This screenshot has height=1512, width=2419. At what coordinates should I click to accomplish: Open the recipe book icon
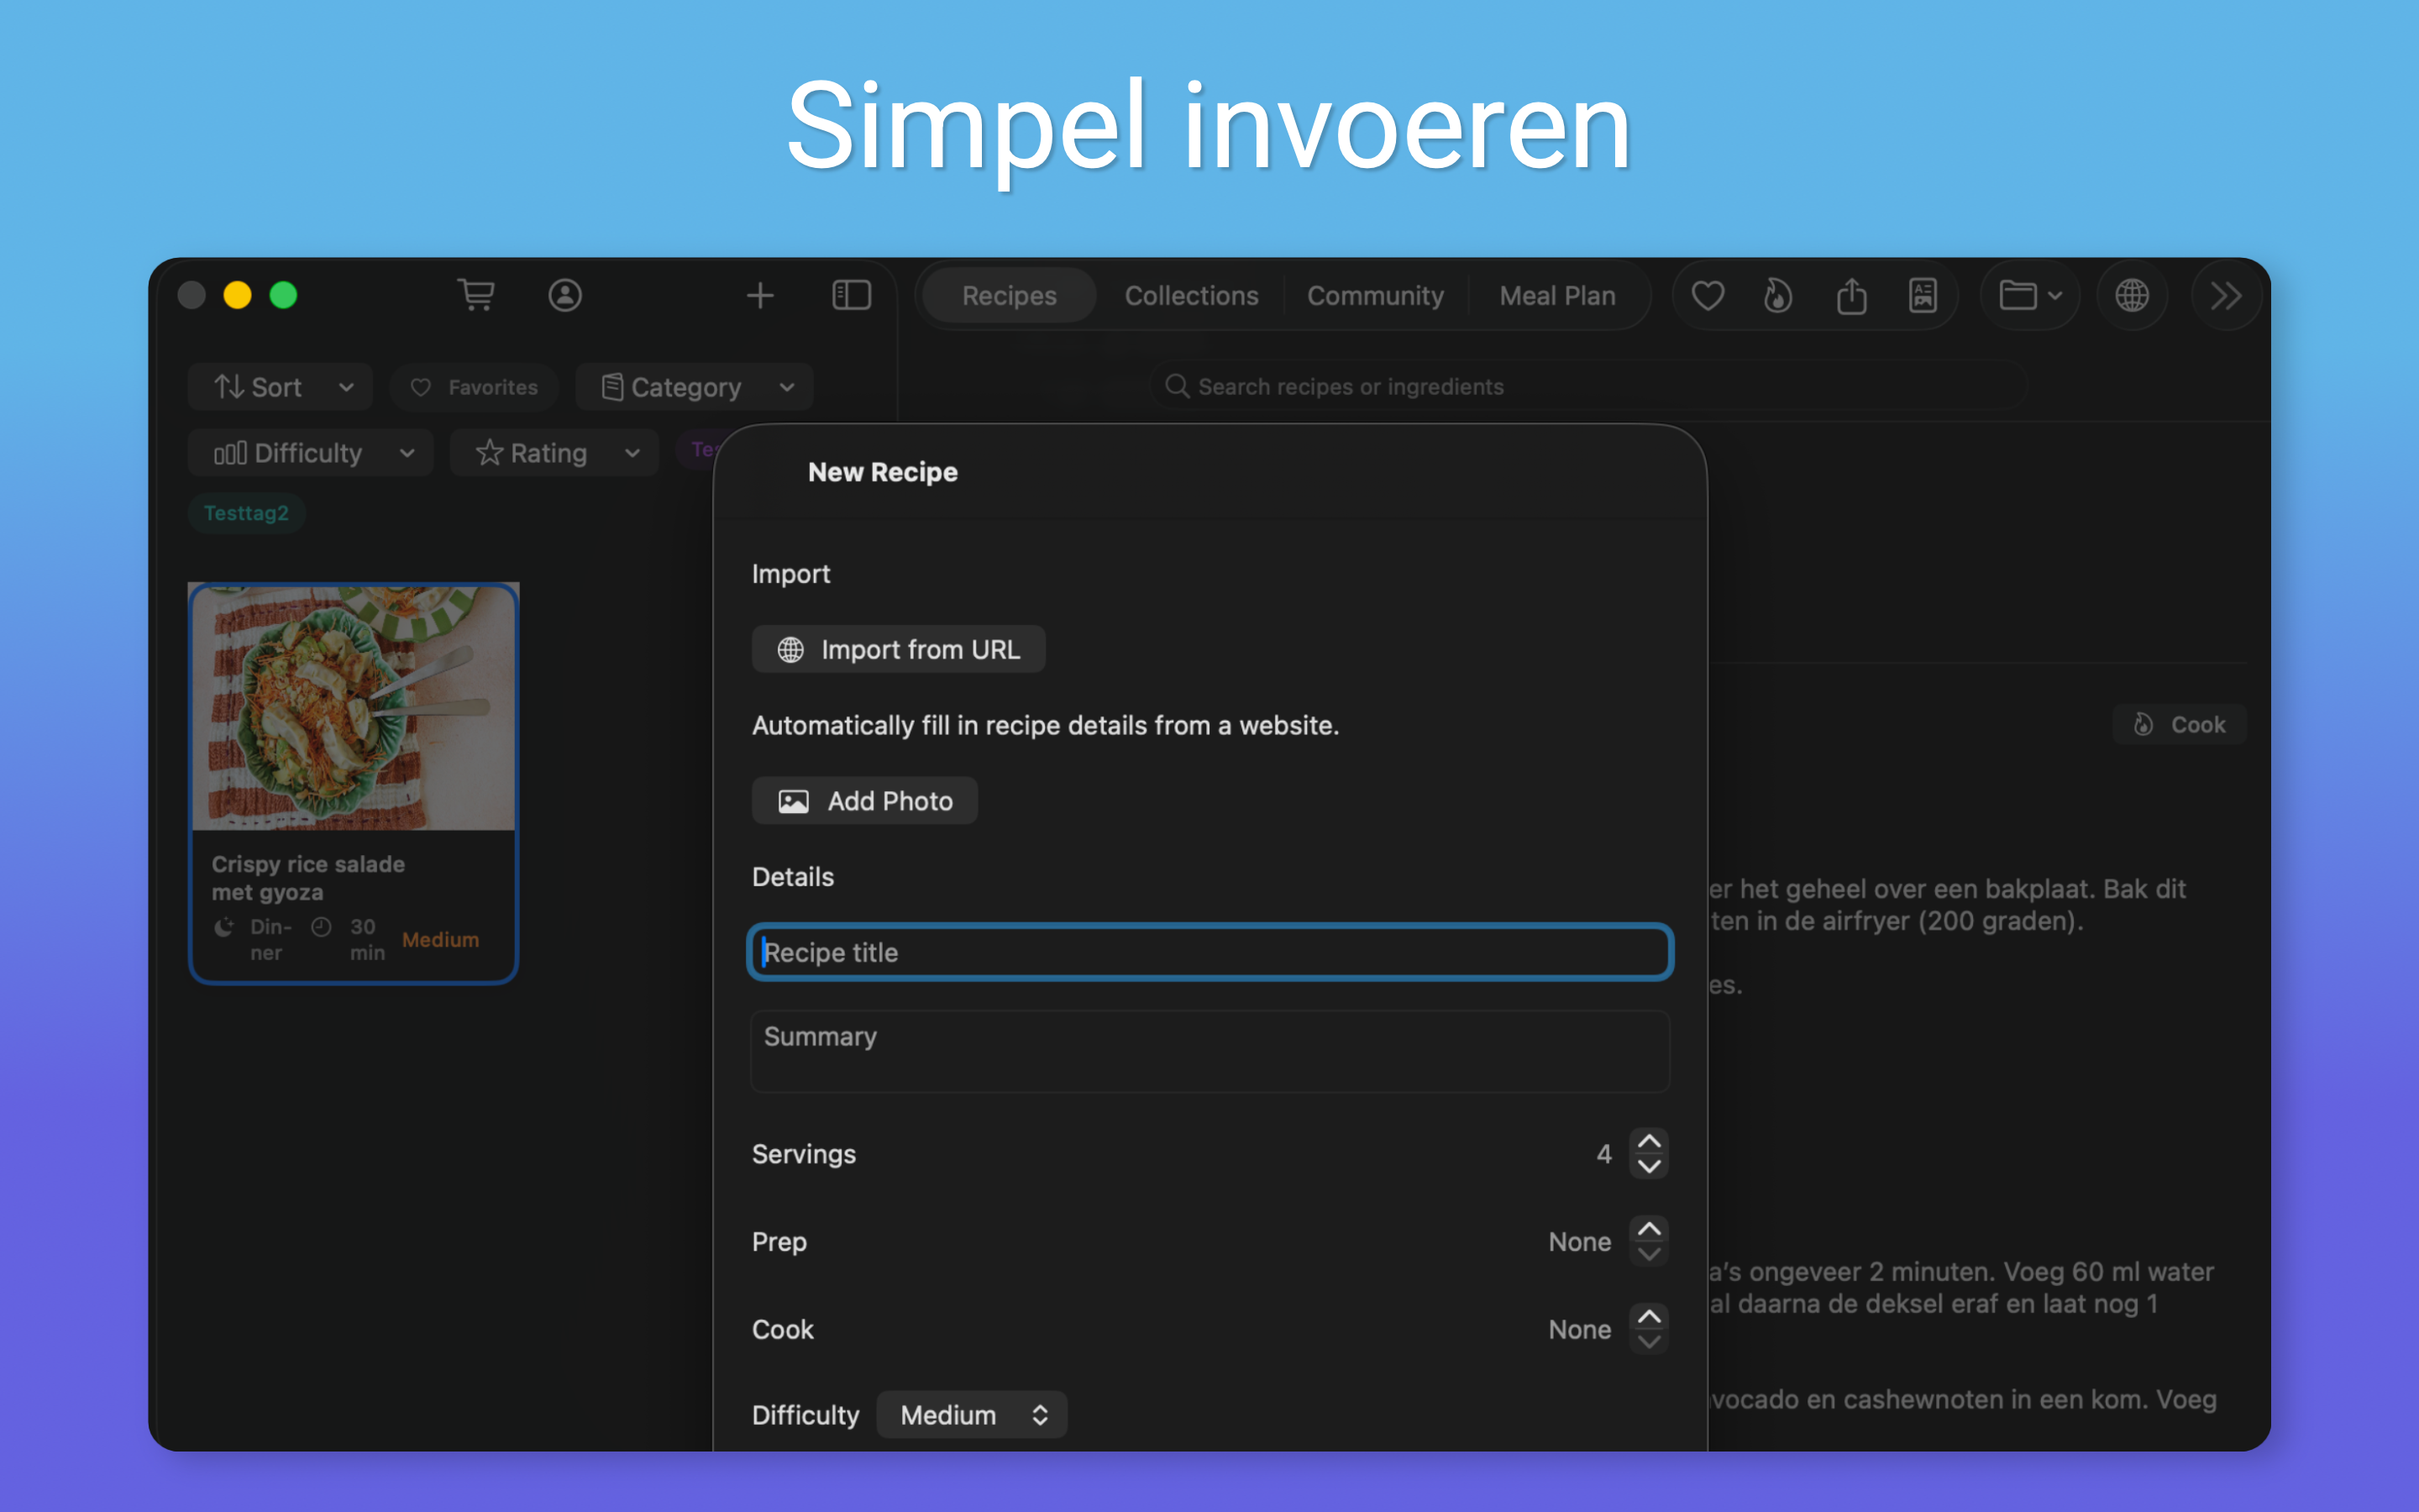tap(1923, 296)
